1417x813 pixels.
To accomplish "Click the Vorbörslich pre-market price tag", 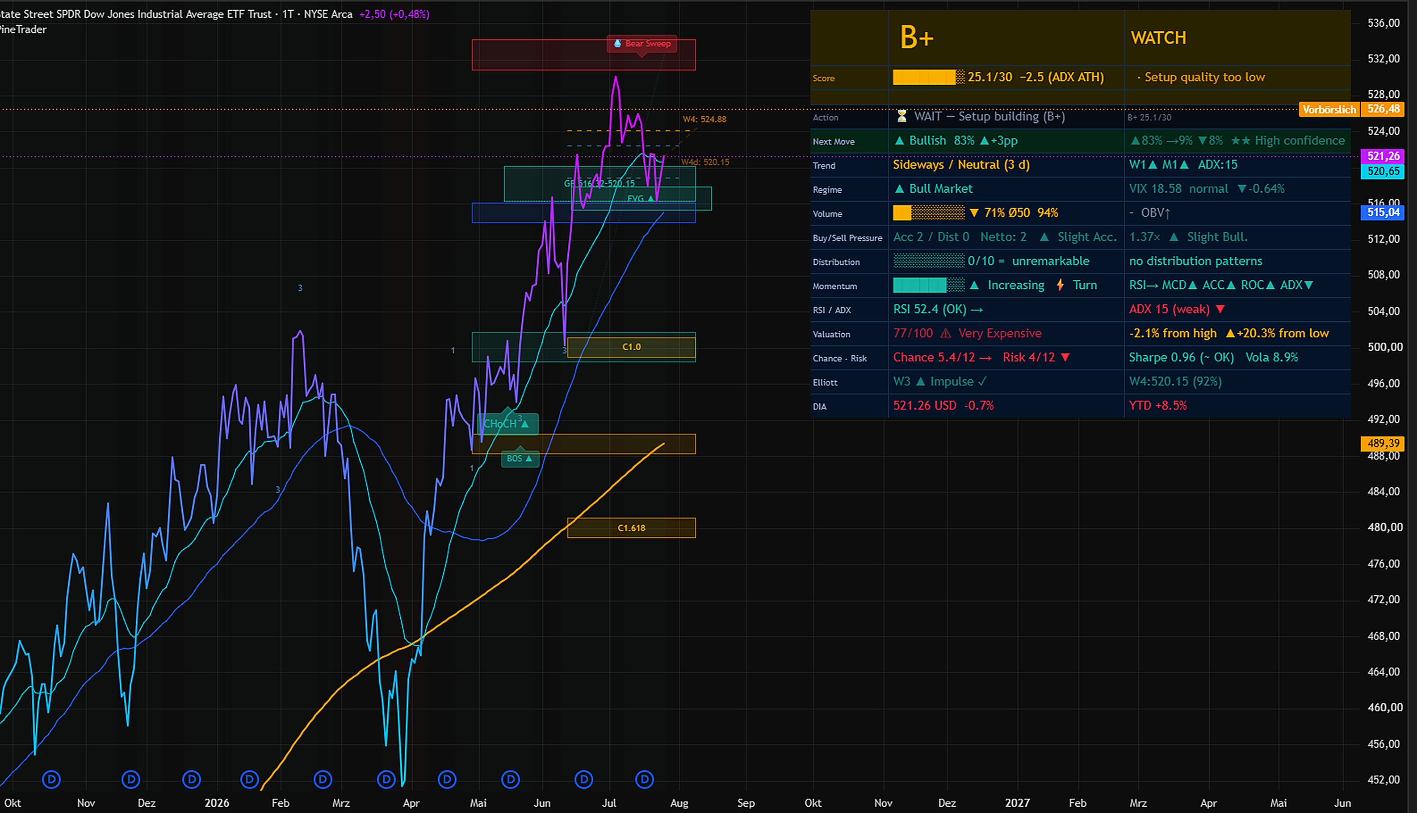I will pyautogui.click(x=1329, y=109).
